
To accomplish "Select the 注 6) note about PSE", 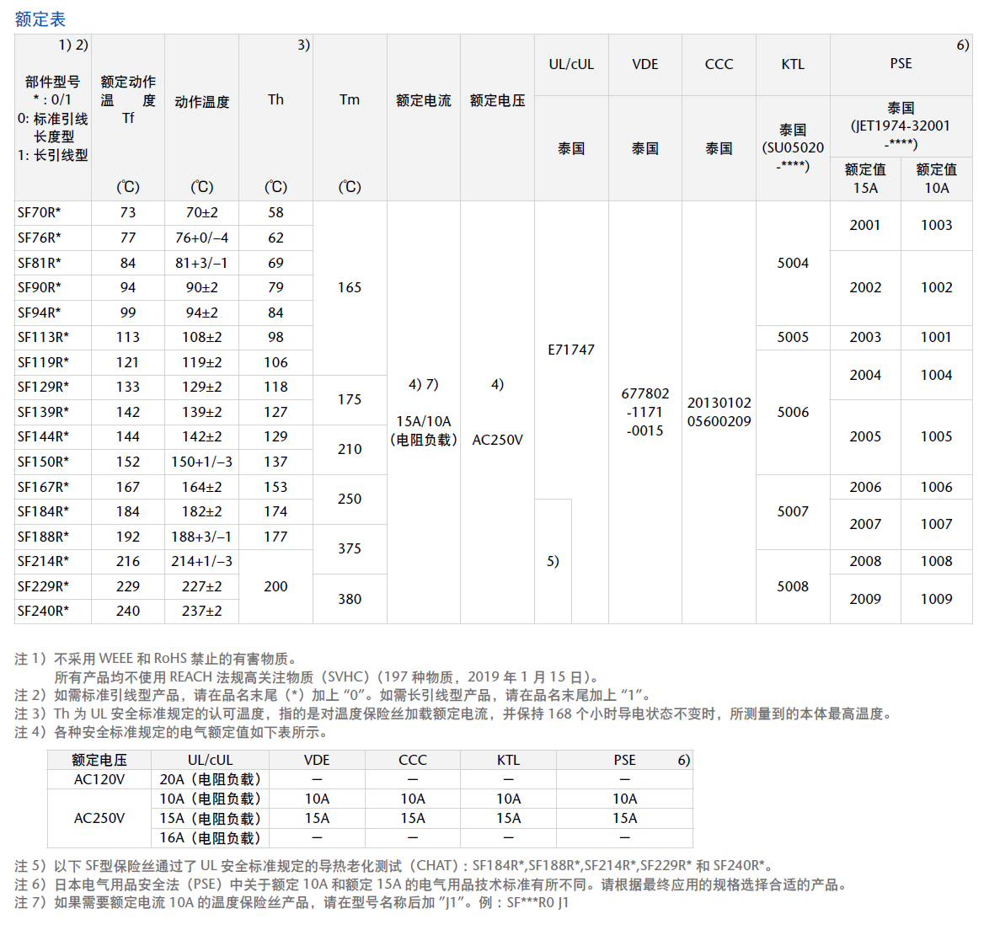I will coord(432,885).
